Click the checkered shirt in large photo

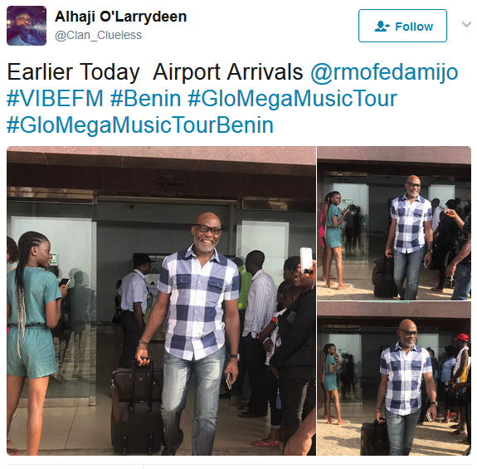198,303
